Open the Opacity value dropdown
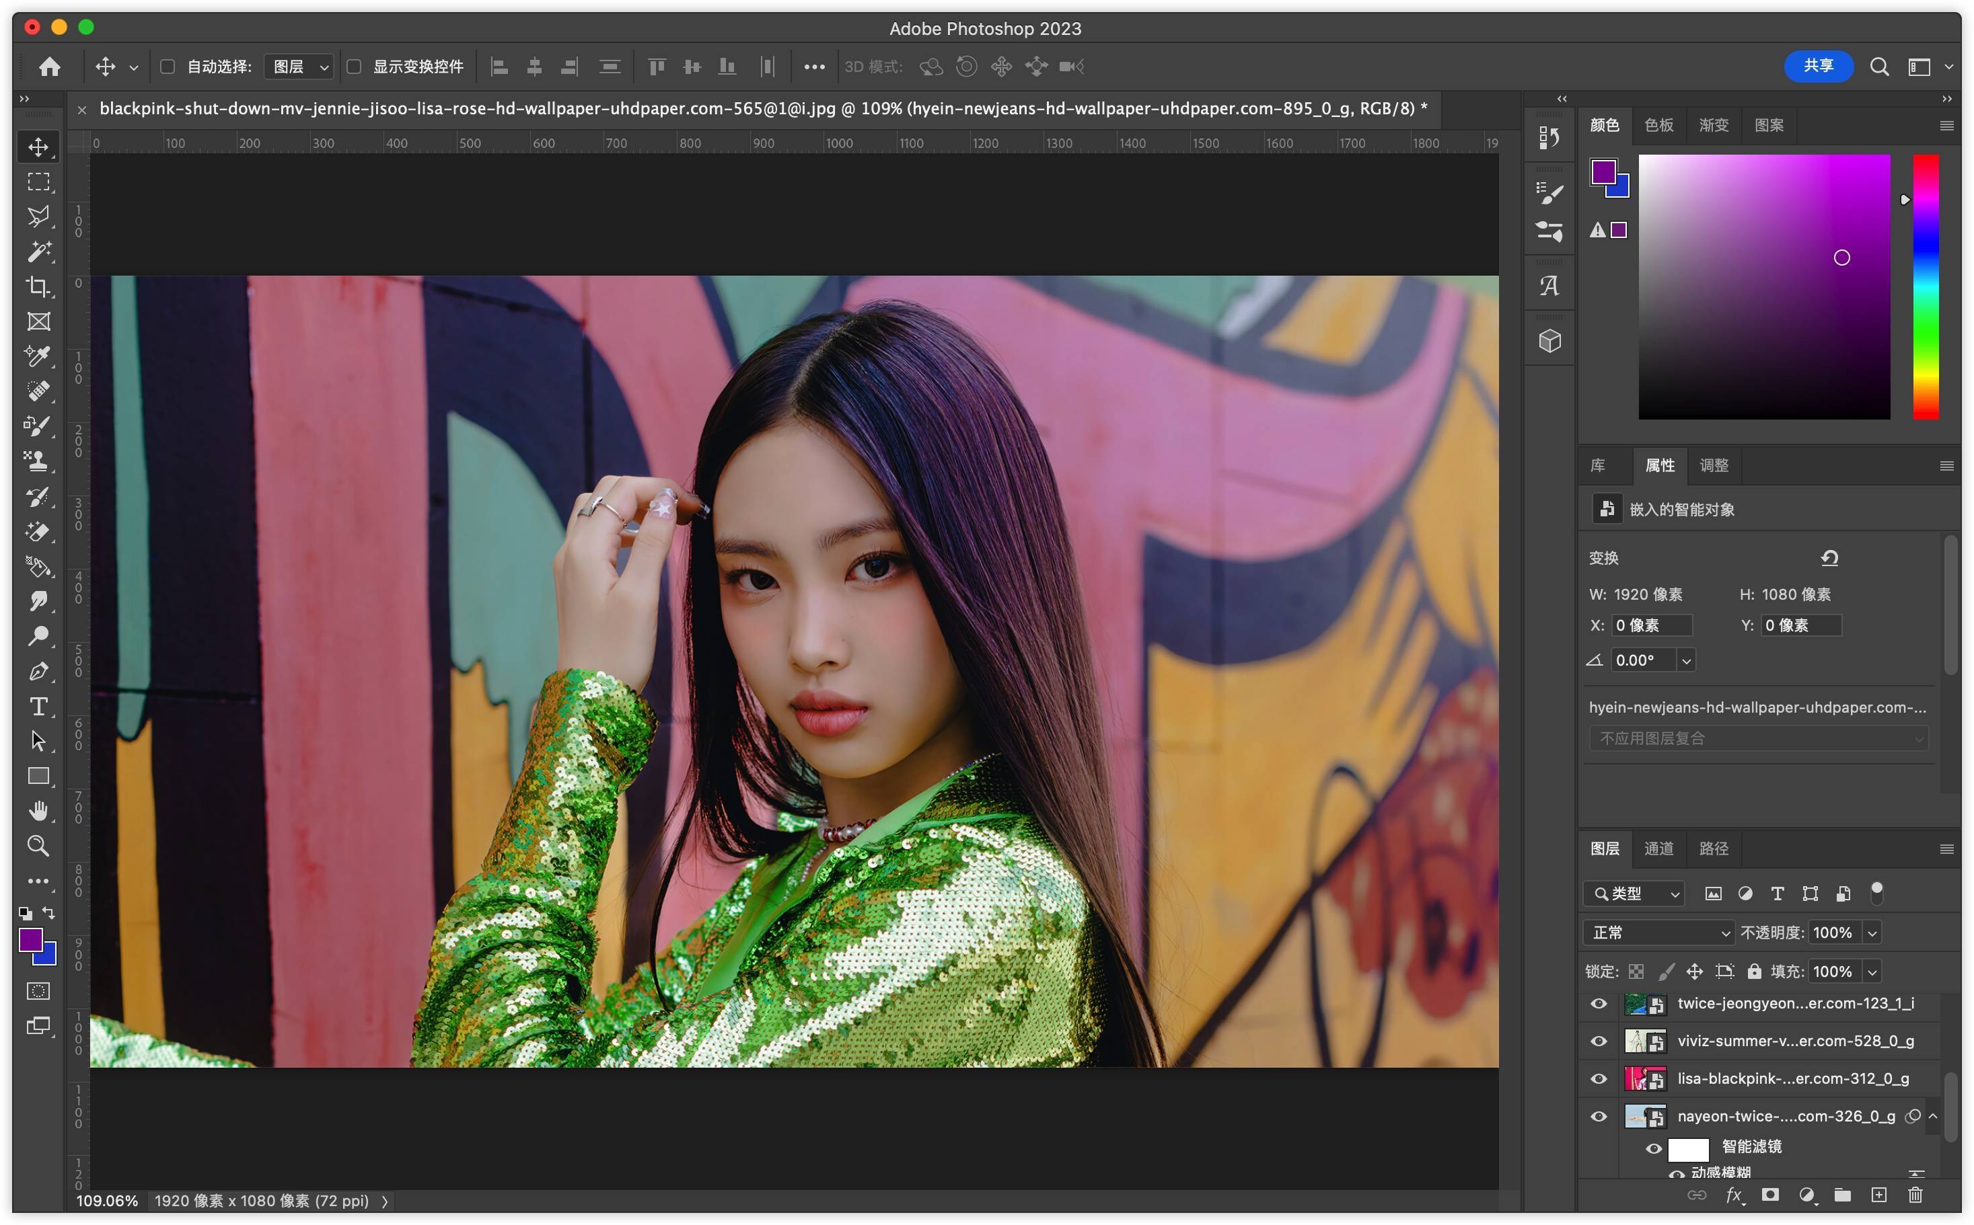 pyautogui.click(x=1872, y=933)
